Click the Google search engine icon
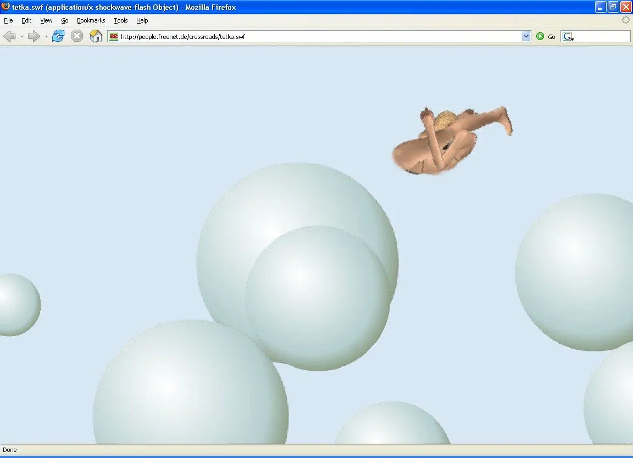This screenshot has width=633, height=458. click(568, 36)
